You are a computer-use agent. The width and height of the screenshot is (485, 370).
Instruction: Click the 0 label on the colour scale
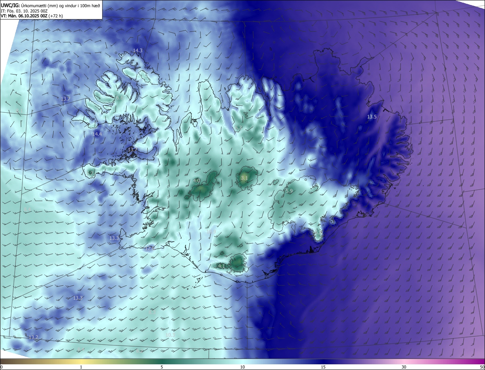(x=2, y=367)
